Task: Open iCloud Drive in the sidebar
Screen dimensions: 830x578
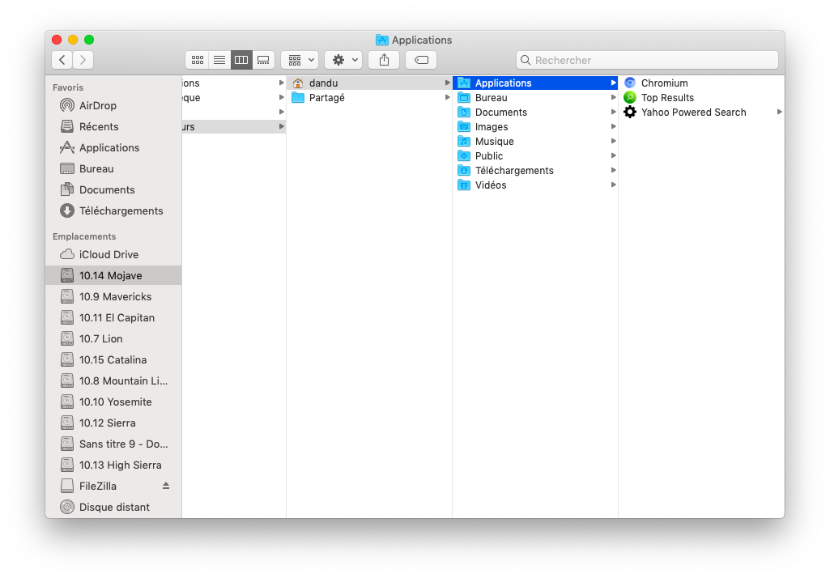Action: [x=113, y=254]
